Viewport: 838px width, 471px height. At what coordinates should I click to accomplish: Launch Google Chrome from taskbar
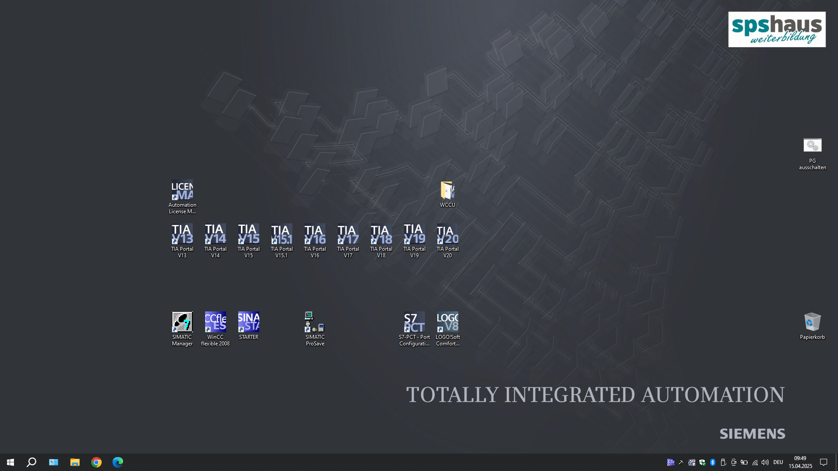[x=96, y=462]
